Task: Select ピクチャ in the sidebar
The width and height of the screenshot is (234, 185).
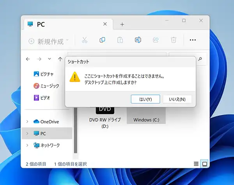Action: [x=44, y=74]
